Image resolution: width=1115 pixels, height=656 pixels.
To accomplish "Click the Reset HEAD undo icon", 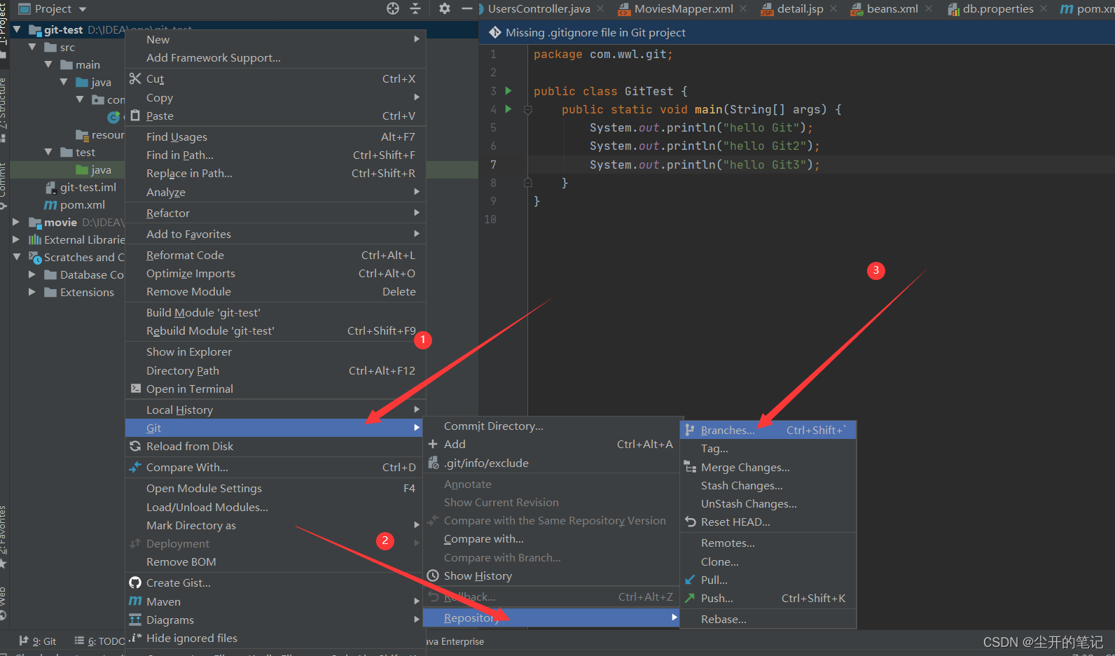I will click(690, 522).
